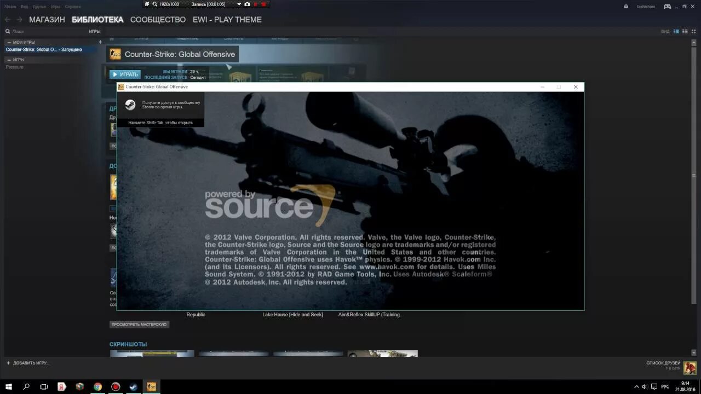This screenshot has width=701, height=394.
Task: Open the Друзья menu
Action: click(x=39, y=7)
